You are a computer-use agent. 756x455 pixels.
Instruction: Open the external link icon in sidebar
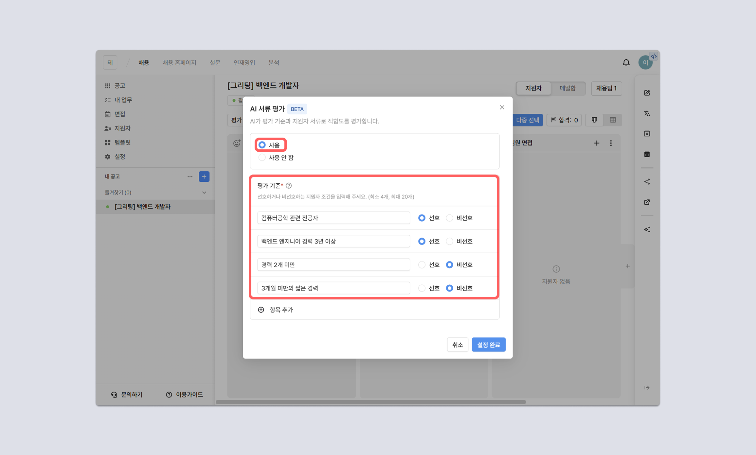[647, 202]
